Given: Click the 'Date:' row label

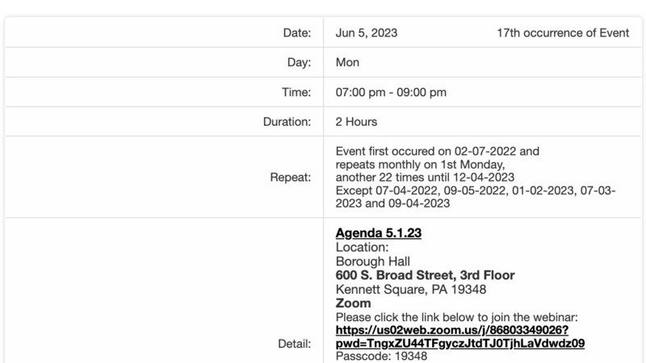Looking at the screenshot, I should (x=296, y=33).
